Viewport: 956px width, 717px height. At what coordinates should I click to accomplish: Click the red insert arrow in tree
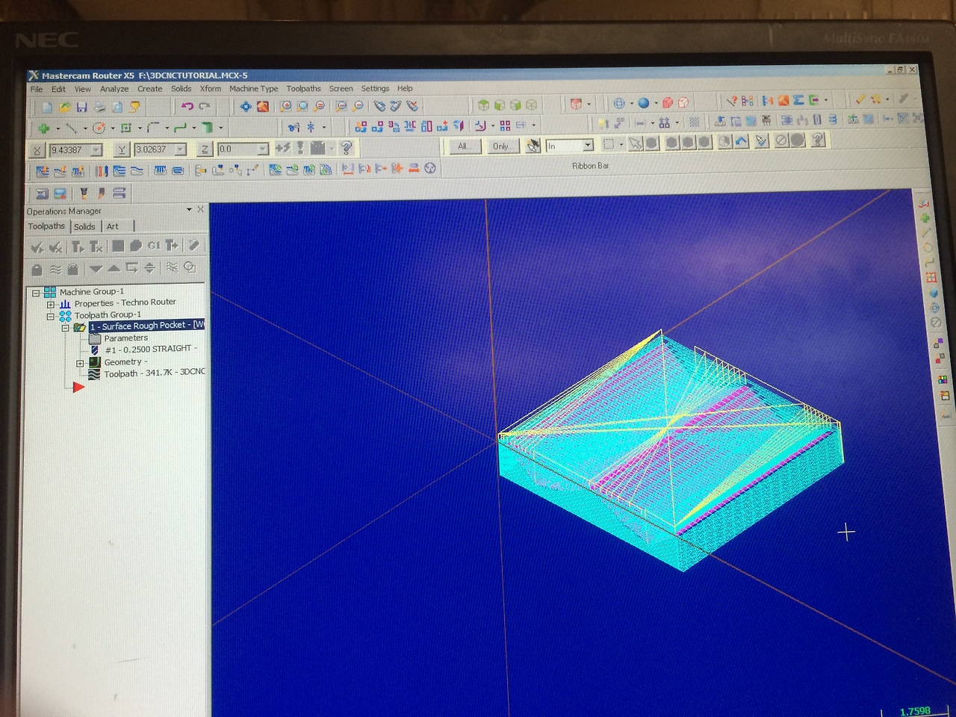[x=78, y=386]
